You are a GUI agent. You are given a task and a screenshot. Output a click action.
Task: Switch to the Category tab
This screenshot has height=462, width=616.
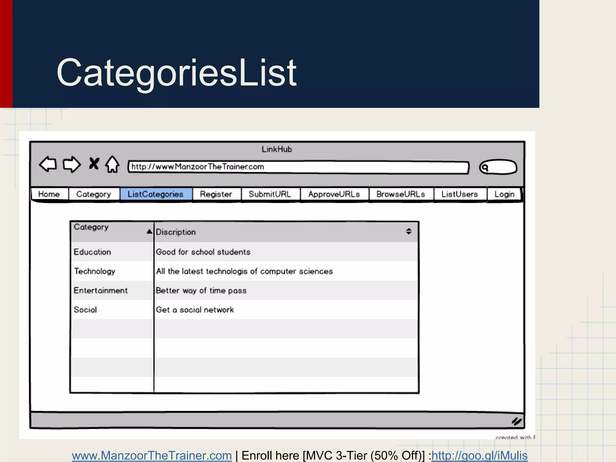pyautogui.click(x=94, y=194)
